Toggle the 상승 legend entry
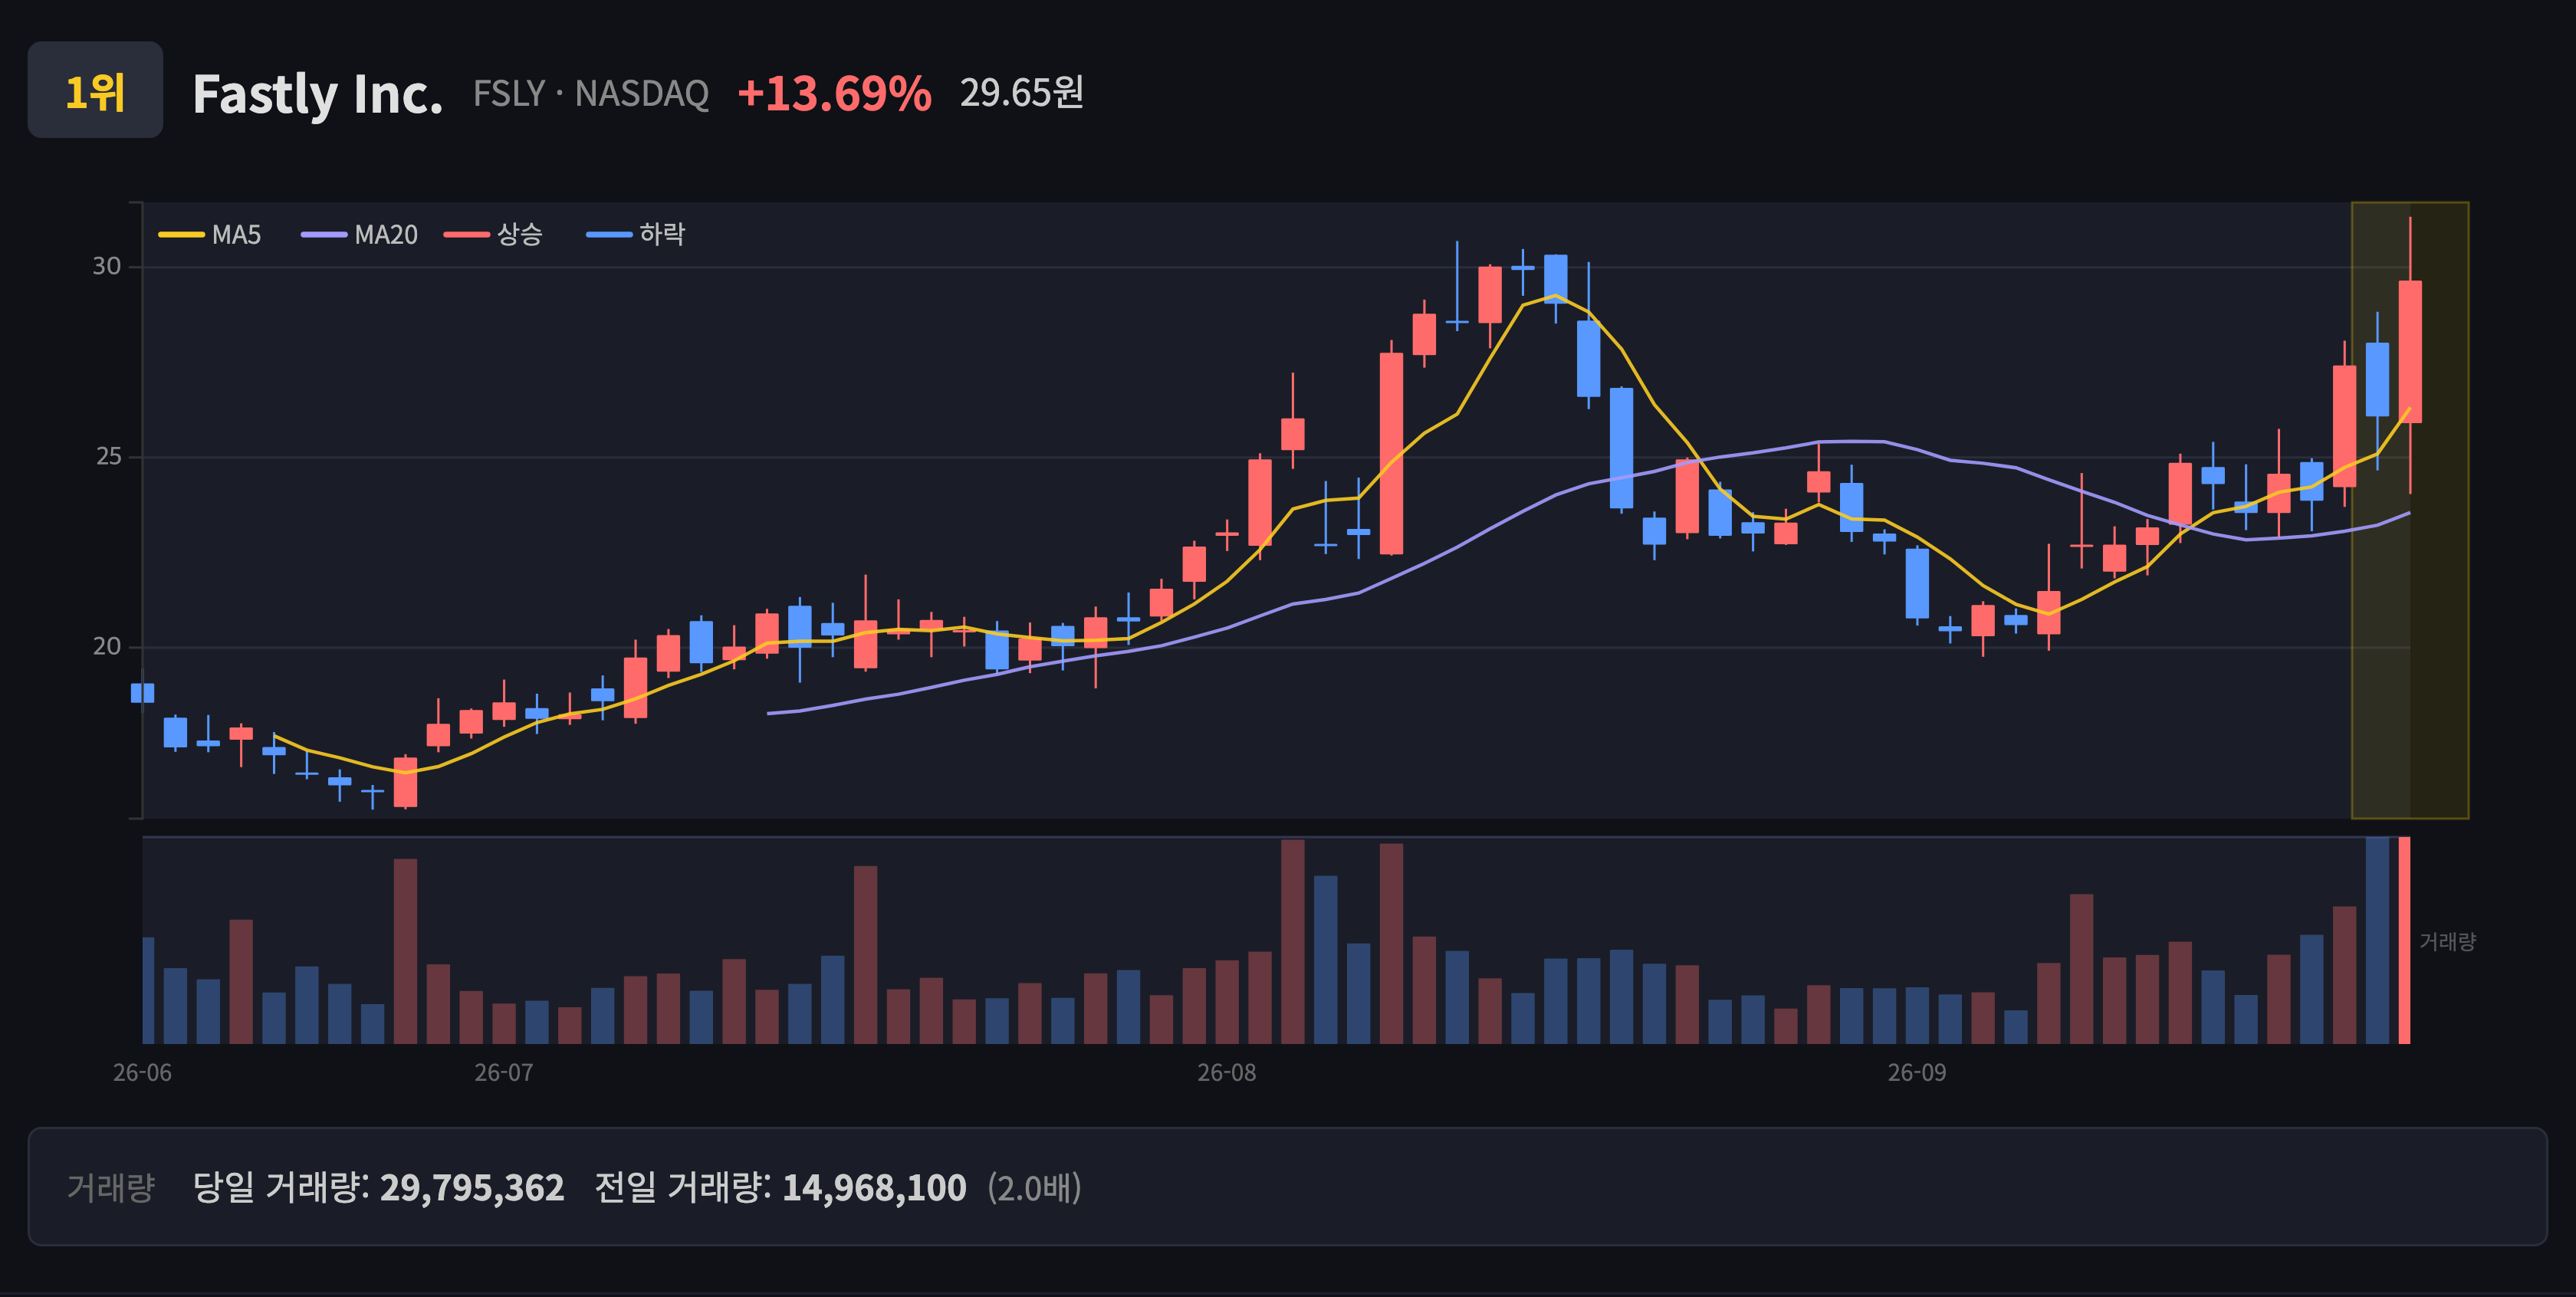This screenshot has height=1297, width=2576. point(493,235)
